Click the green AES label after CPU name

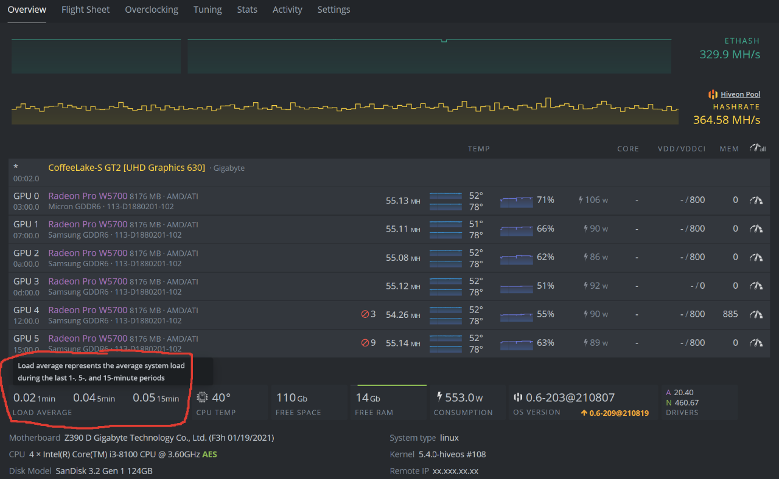pos(209,454)
